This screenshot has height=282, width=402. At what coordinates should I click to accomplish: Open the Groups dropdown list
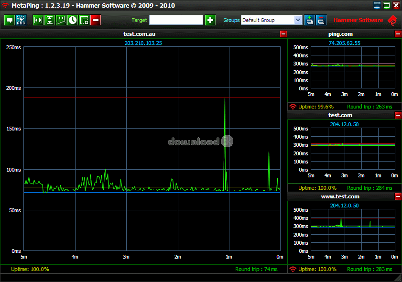click(298, 20)
